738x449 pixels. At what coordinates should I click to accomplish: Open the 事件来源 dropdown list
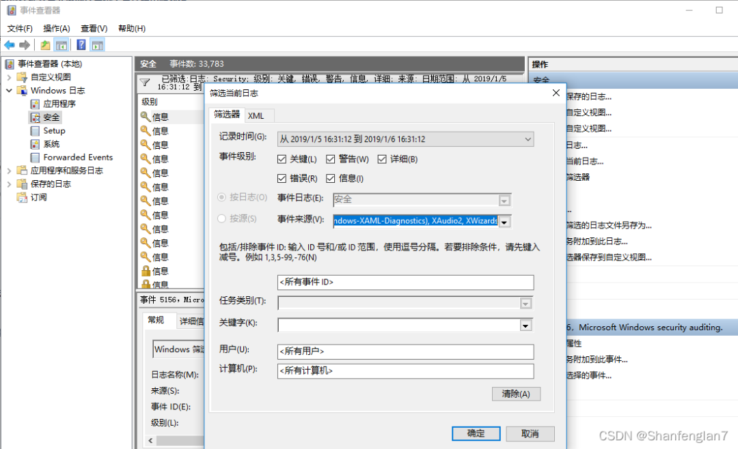click(504, 221)
